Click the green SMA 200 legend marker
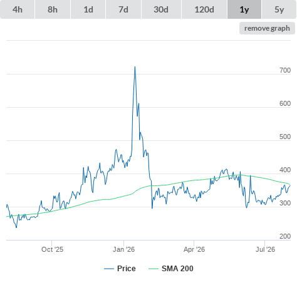 pyautogui.click(x=154, y=269)
